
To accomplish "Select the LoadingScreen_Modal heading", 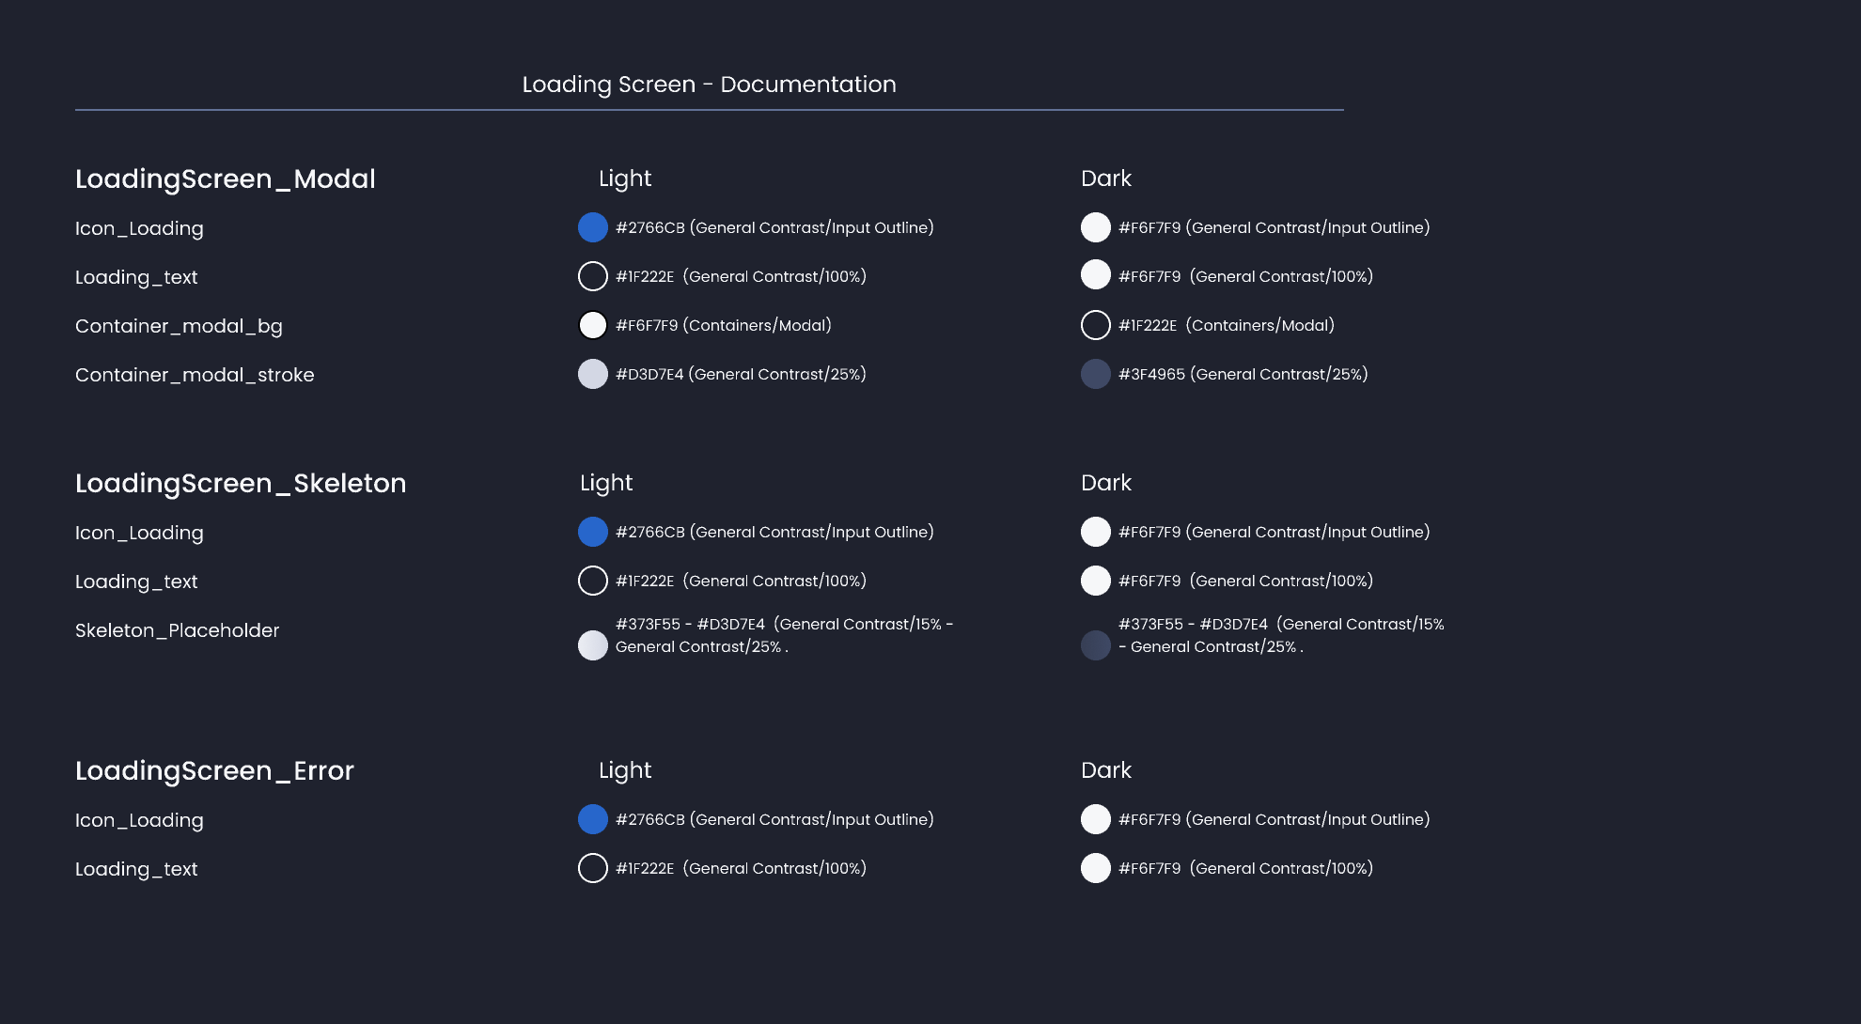I will (225, 178).
